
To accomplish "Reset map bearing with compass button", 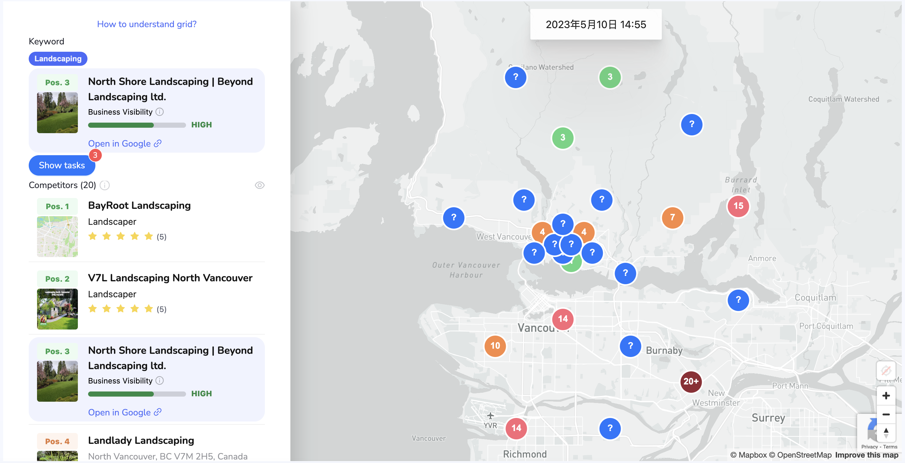I will (886, 433).
